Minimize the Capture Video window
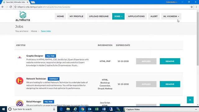 tap(196, 109)
